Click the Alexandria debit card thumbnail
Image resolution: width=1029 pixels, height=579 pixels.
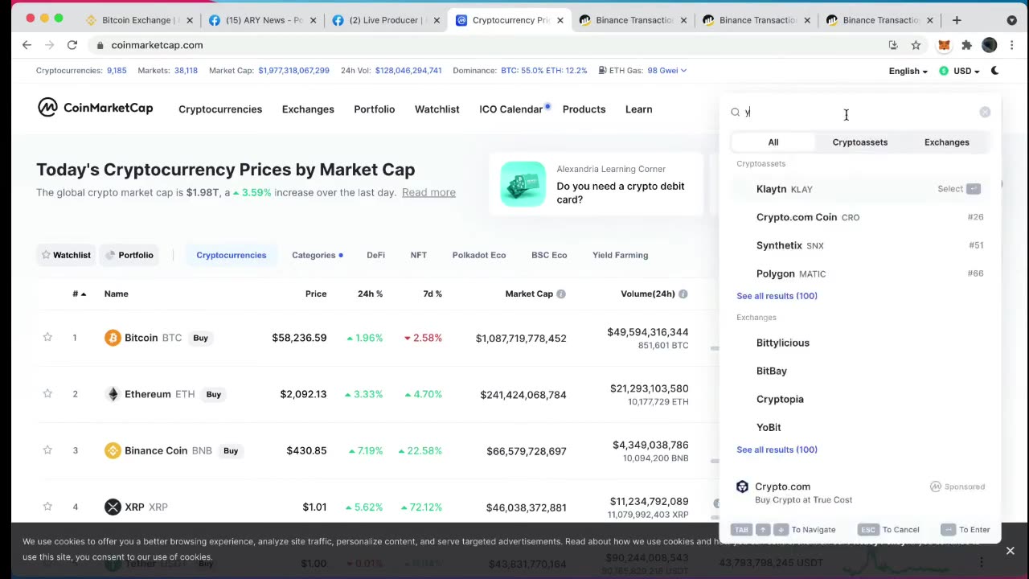[523, 184]
